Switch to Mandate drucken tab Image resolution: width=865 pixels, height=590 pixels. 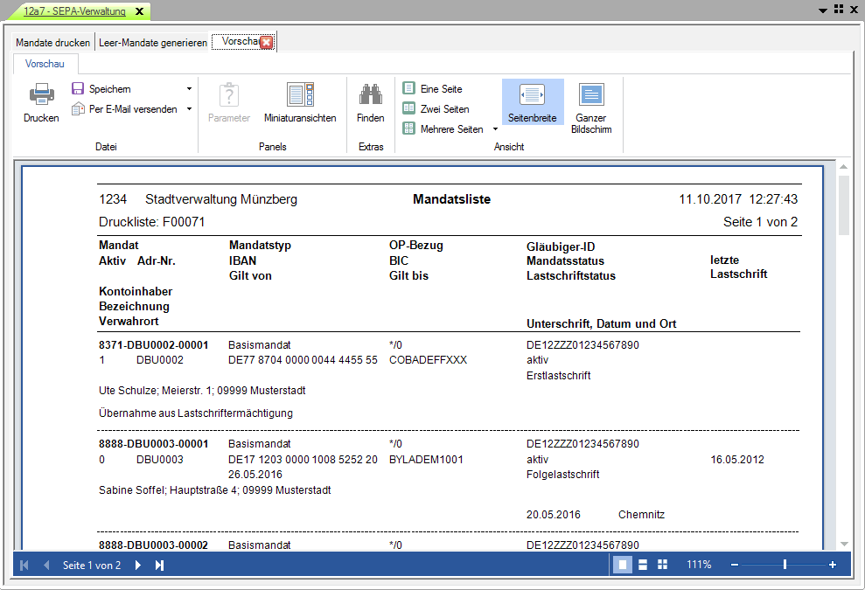[x=52, y=43]
